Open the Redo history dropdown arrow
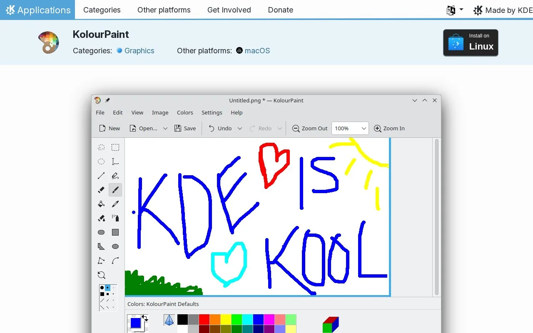The height and width of the screenshot is (333, 533). point(280,128)
